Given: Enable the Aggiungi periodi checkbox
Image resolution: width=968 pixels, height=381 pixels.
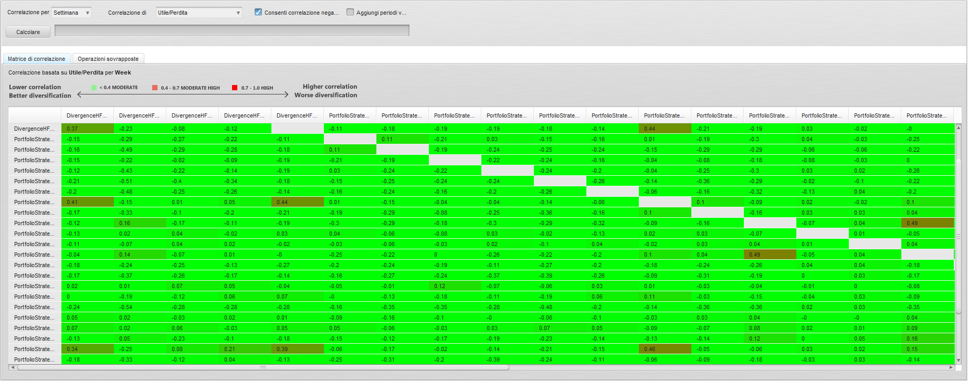Looking at the screenshot, I should 350,12.
